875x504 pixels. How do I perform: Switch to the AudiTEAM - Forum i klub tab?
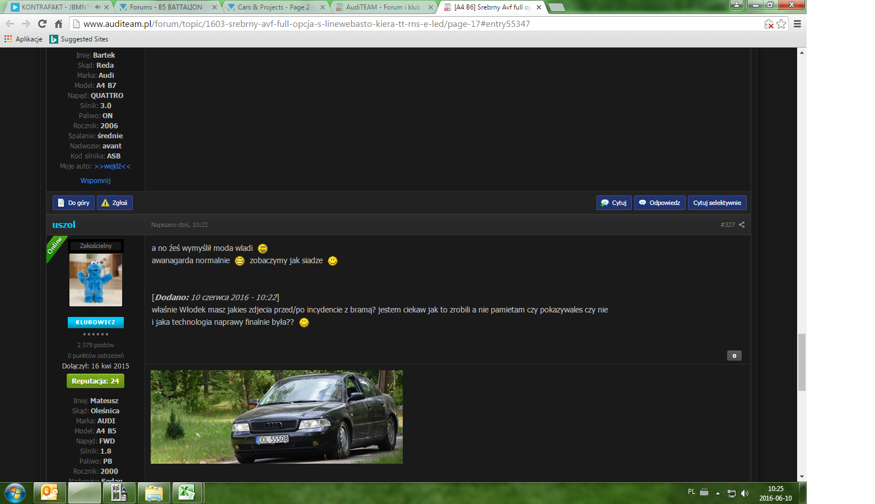click(x=383, y=7)
